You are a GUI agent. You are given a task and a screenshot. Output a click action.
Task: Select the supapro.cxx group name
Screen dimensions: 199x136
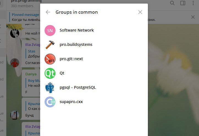tap(71, 102)
